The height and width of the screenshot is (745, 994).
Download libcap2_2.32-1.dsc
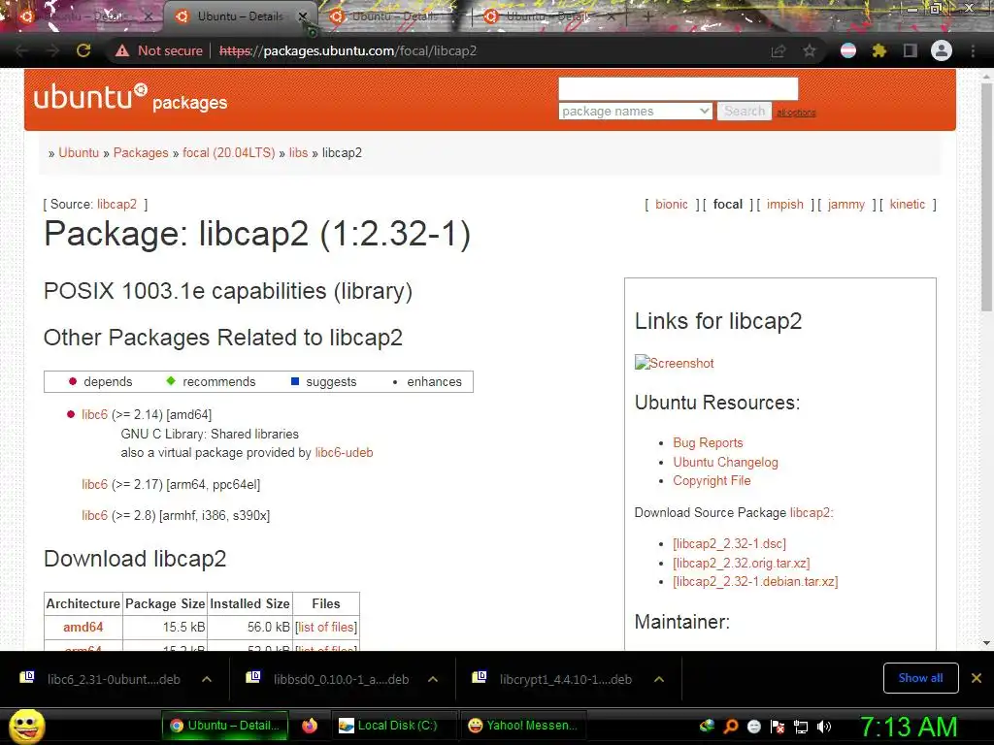coord(729,543)
